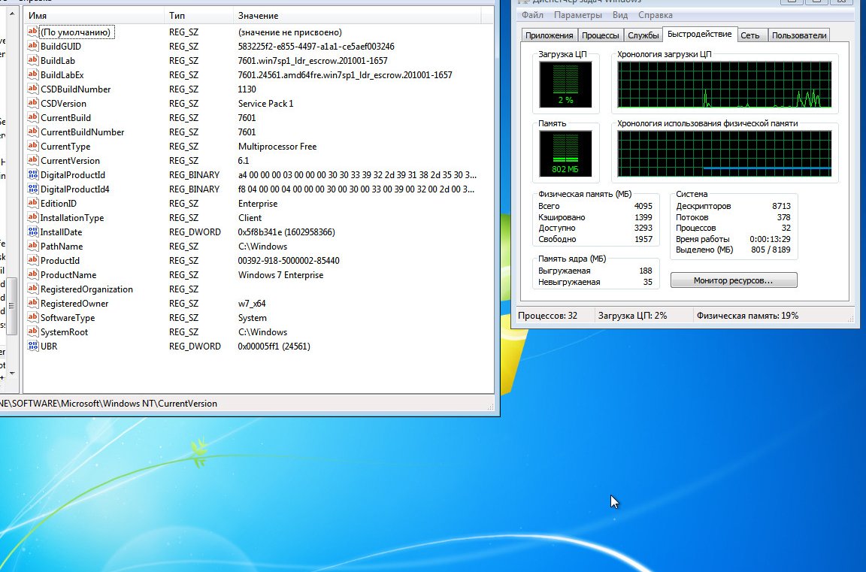This screenshot has width=866, height=572.
Task: Select the BuildLab string icon
Action: click(x=32, y=61)
